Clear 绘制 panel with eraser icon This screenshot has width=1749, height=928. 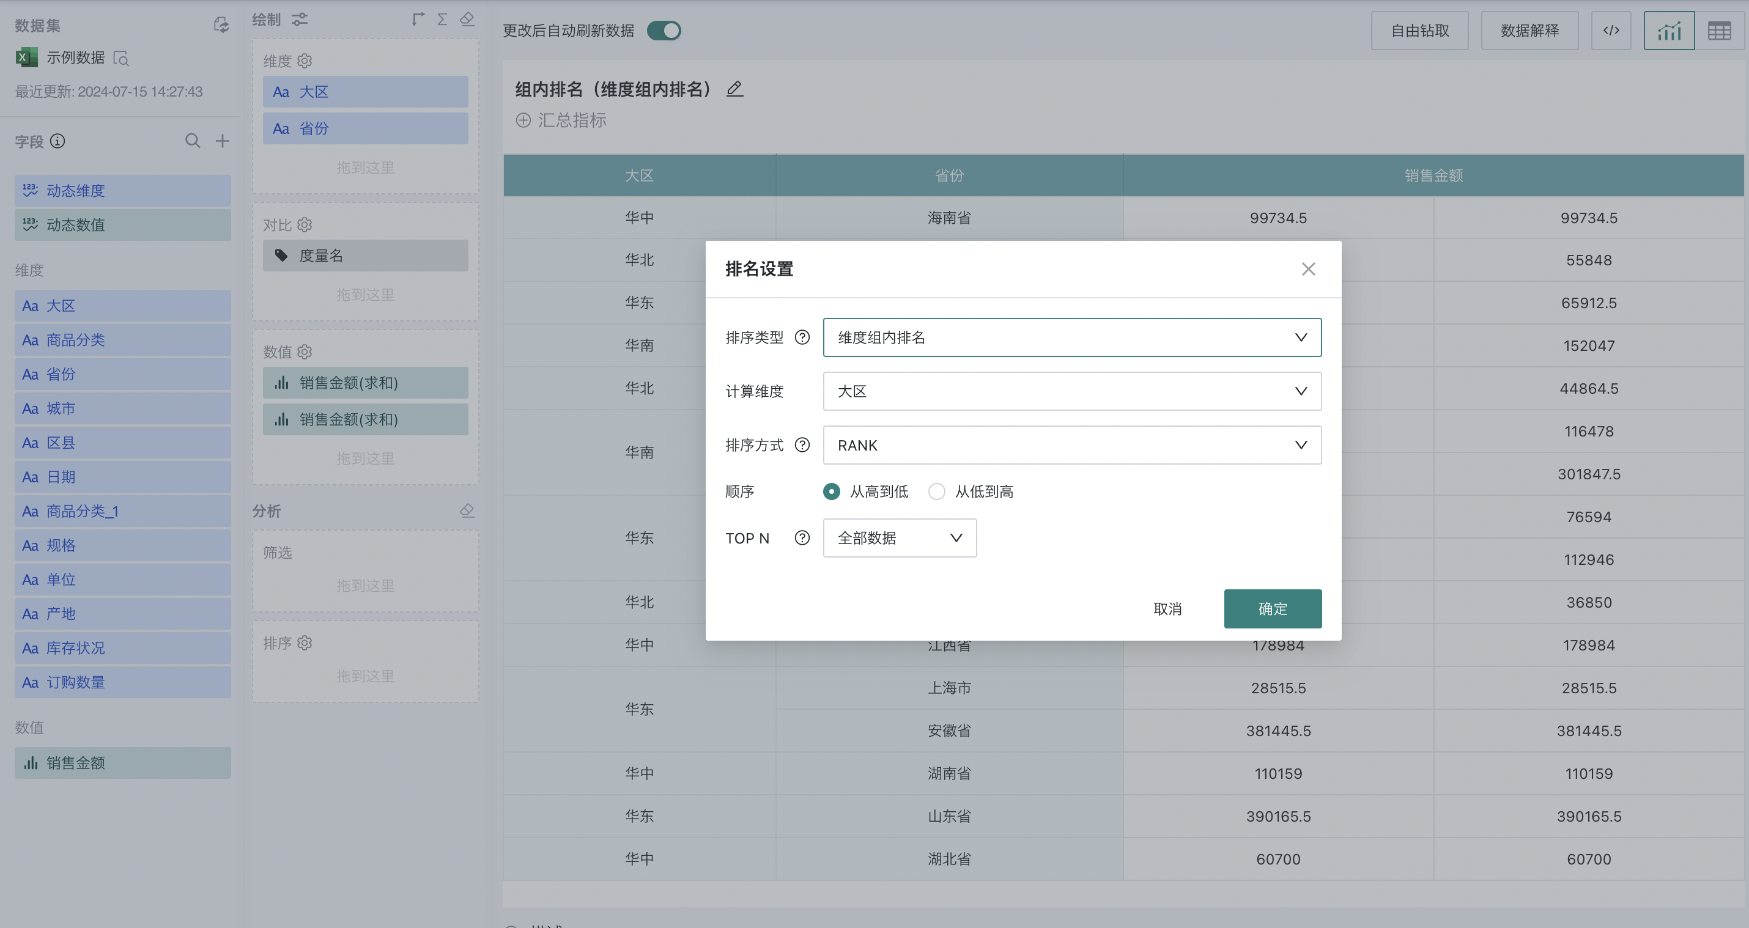click(467, 19)
